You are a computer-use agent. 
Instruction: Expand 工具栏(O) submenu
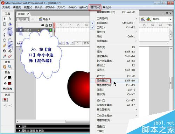(x=114, y=18)
